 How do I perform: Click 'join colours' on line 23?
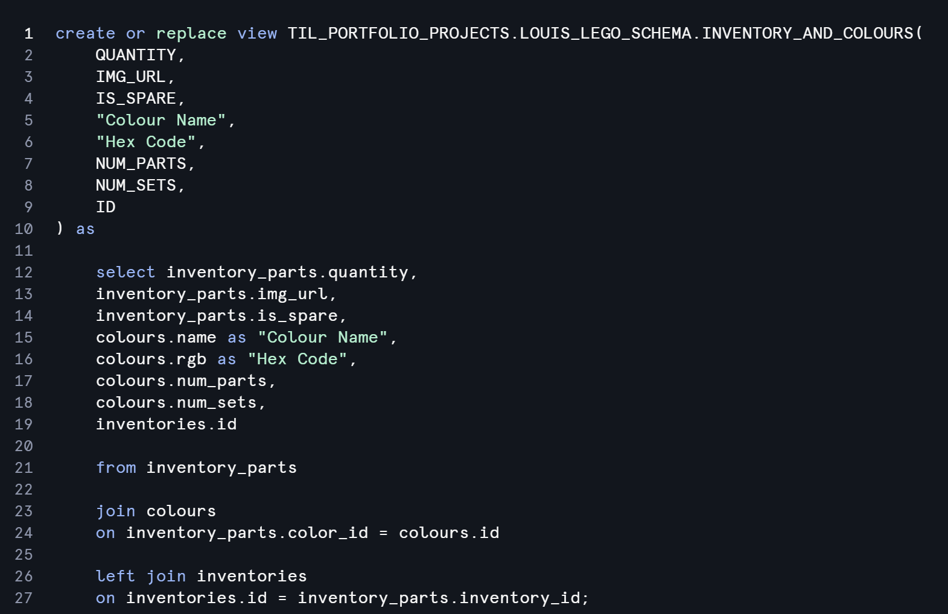pyautogui.click(x=156, y=511)
